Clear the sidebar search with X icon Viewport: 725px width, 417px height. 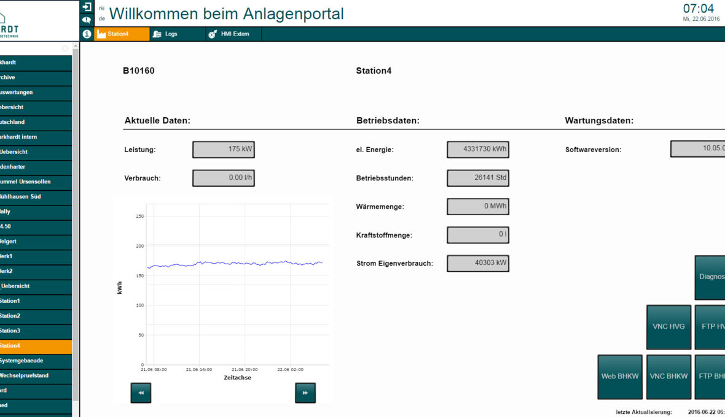click(65, 48)
